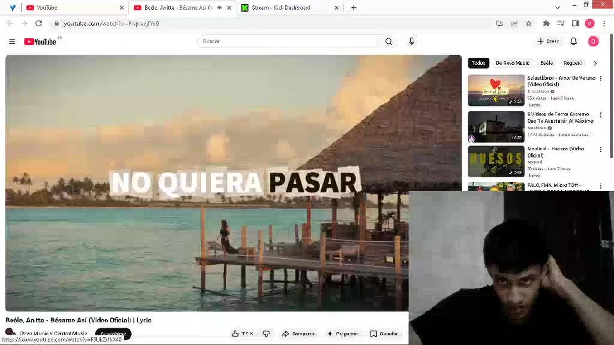This screenshot has height=345, width=614.
Task: Click the Crear button
Action: point(548,42)
